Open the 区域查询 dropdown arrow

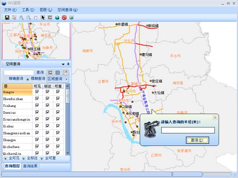click(67, 79)
